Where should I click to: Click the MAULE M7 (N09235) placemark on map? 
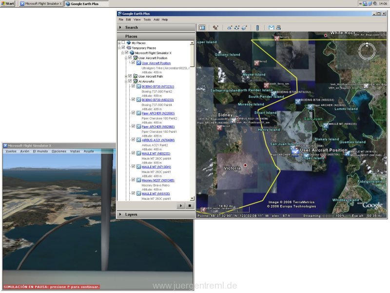pos(326,126)
